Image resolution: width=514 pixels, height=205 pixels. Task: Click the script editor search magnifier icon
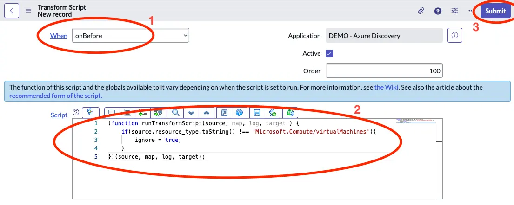pos(176,113)
